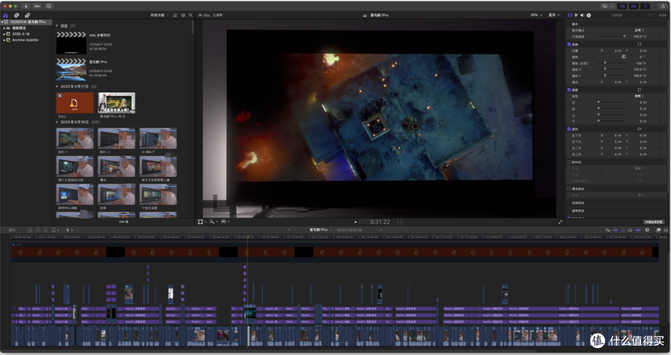The width and height of the screenshot is (671, 355).
Task: Show the titles and generators sidebar
Action: pyautogui.click(x=27, y=16)
